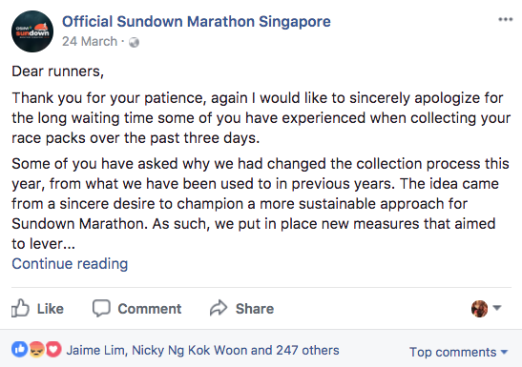Click the Comment button text
The width and height of the screenshot is (522, 367).
coord(150,309)
